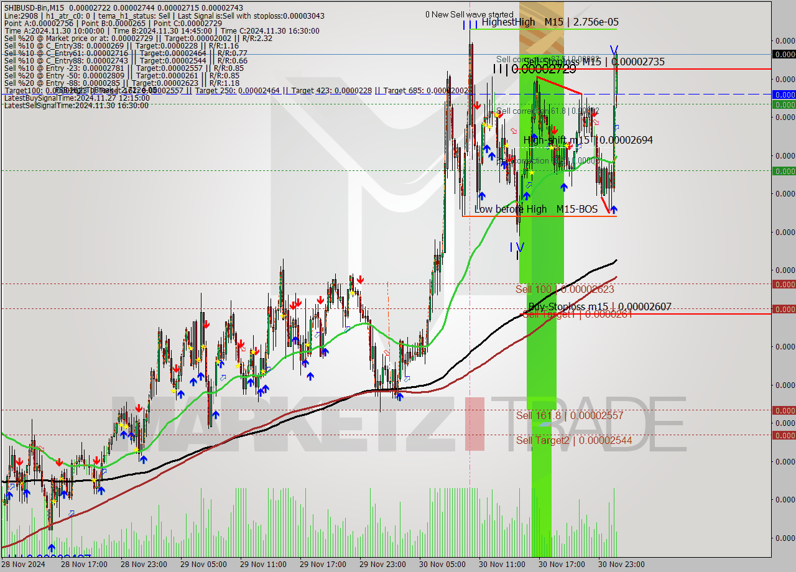Click the SHIBUSD-Bin,M15 symbol title line
Screen dimensions: 796x572
(x=124, y=7)
